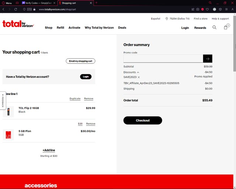
Task: Click the Order total $55.49 amount
Action: point(207,100)
